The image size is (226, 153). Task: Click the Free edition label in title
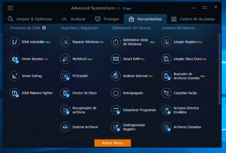127,8
